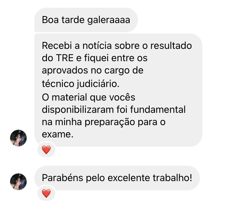Open the sender's avatar beside the long message

point(18,138)
